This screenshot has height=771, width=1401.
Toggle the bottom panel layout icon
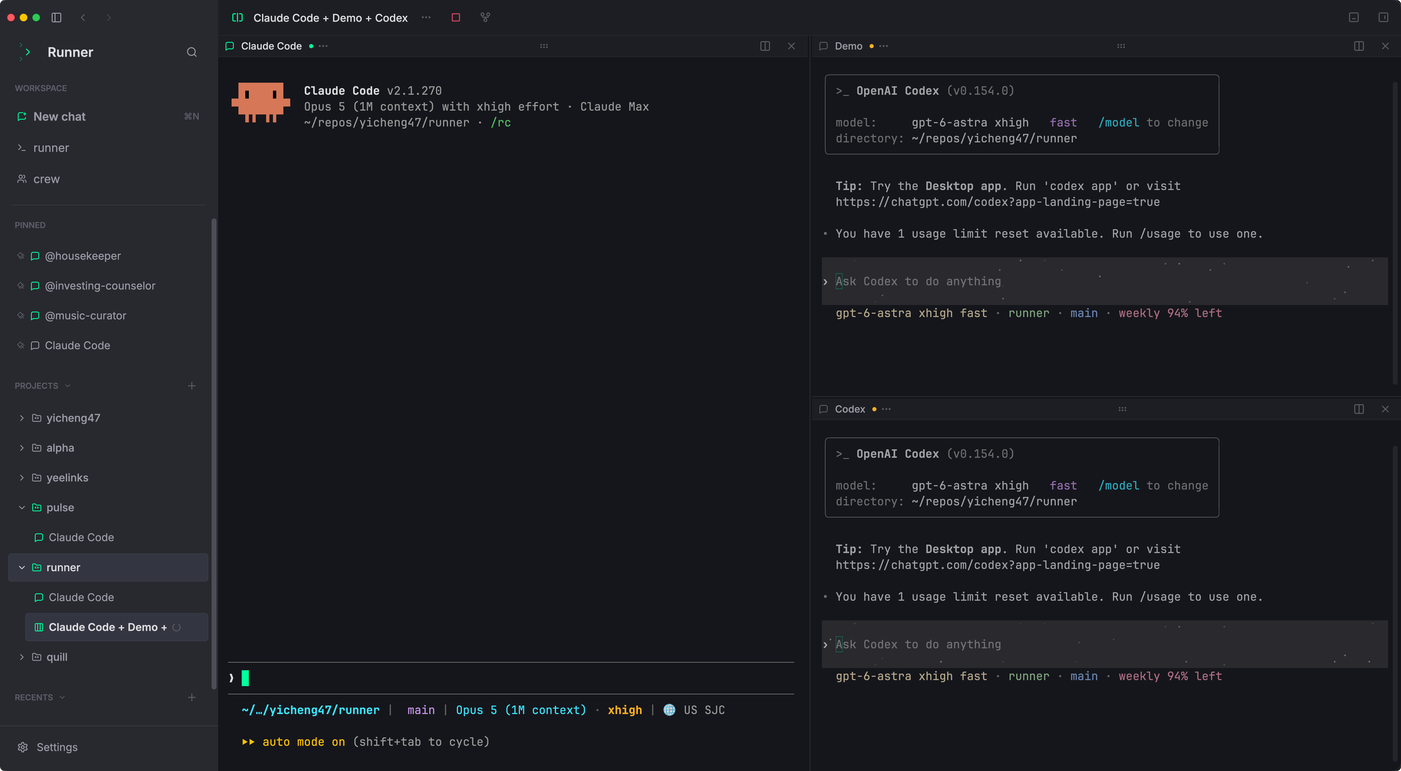point(1354,18)
